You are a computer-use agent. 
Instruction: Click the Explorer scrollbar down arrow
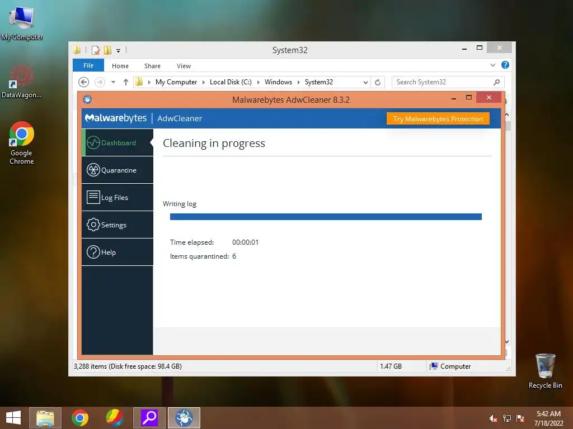coord(507,342)
